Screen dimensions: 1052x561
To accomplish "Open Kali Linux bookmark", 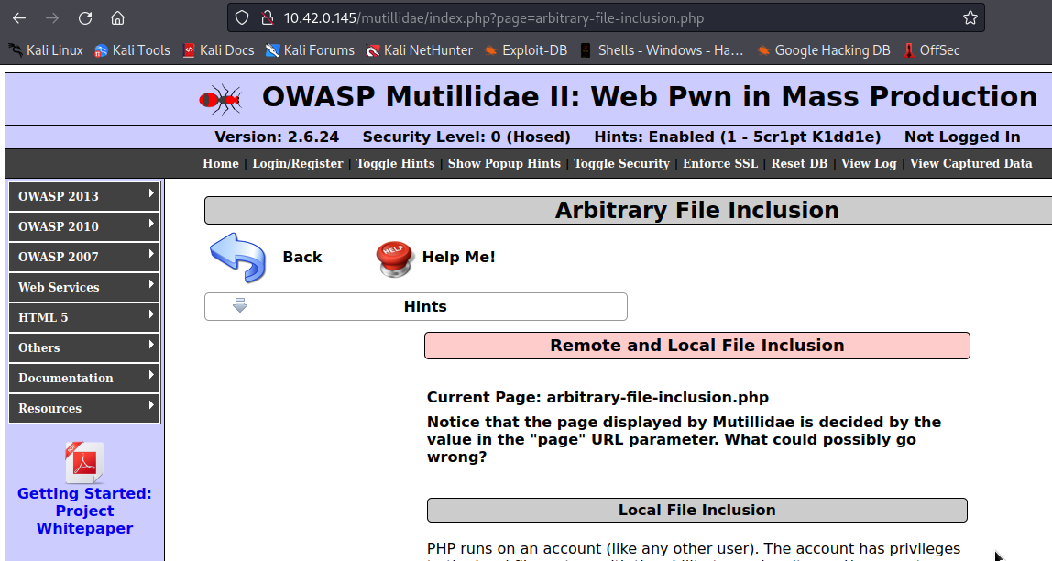I will (46, 50).
